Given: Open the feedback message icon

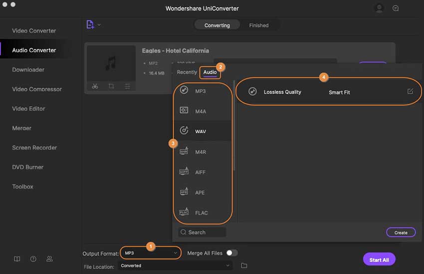Looking at the screenshot, I should [396, 8].
